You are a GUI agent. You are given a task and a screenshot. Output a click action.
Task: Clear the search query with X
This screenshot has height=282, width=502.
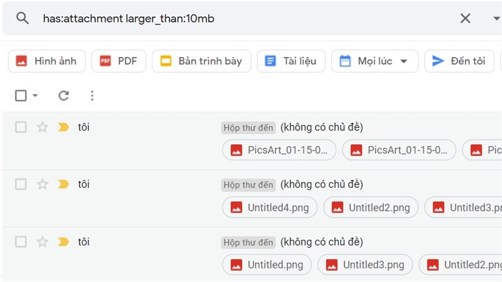pos(465,18)
